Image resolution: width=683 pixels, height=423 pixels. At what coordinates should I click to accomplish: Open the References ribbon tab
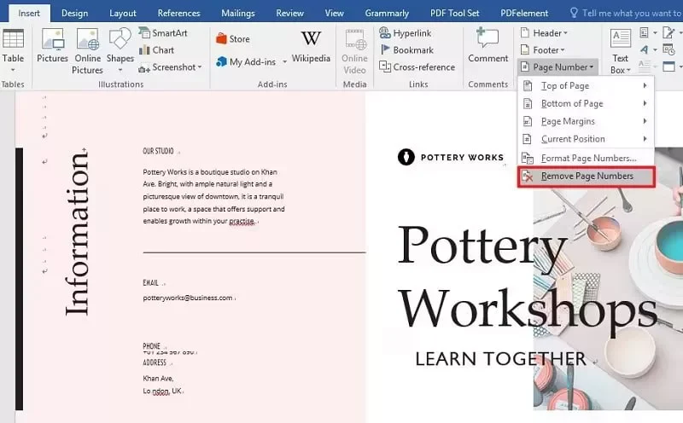(x=178, y=13)
